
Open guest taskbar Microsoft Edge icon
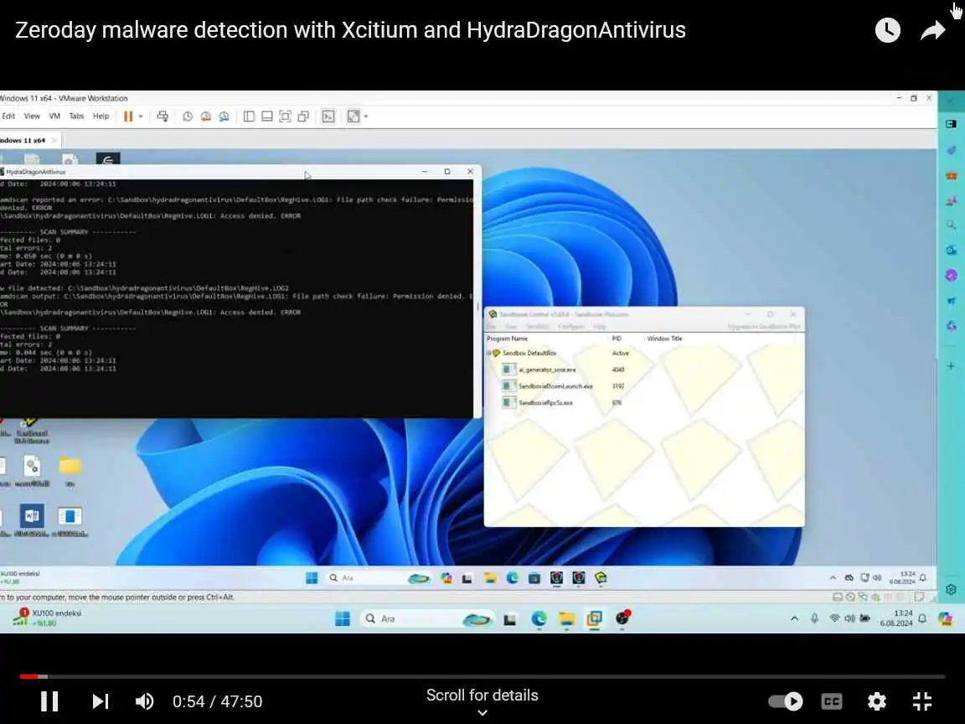(x=512, y=577)
